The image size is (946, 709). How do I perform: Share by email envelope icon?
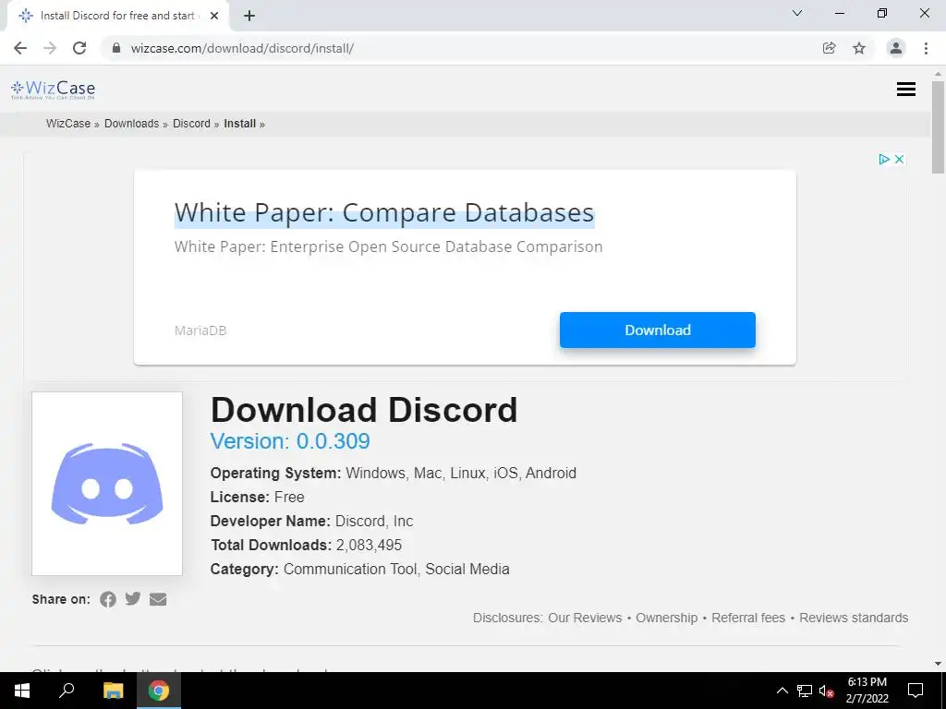tap(157, 599)
